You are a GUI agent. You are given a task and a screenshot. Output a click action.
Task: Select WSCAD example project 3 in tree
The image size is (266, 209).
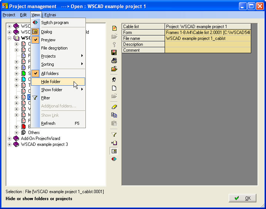pos(44,144)
